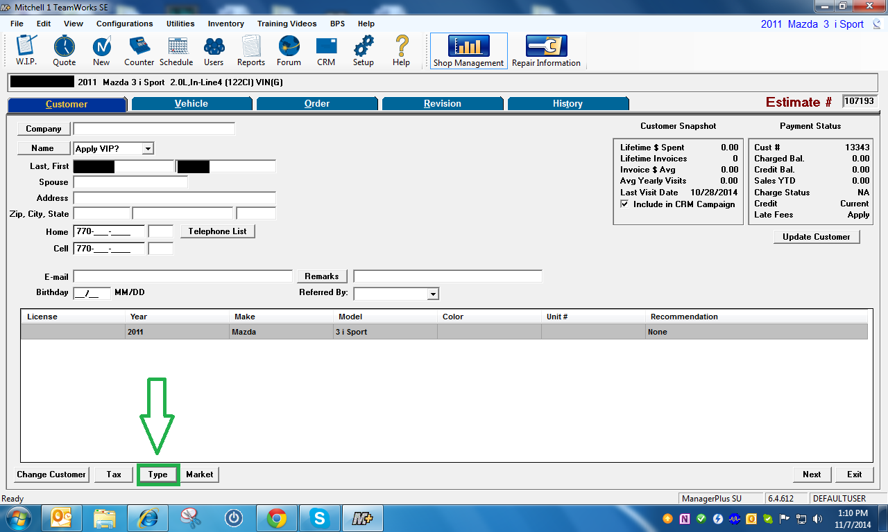888x532 pixels.
Task: Click the Manager SE taskbar icon
Action: pyautogui.click(x=363, y=518)
